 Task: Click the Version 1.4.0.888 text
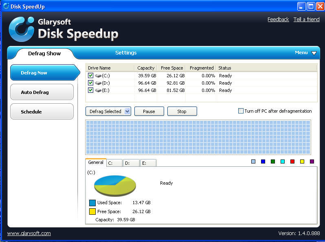[x=299, y=233]
